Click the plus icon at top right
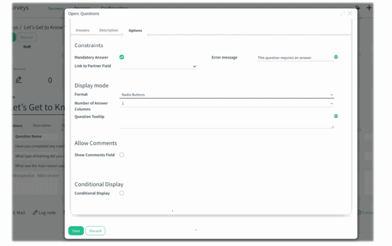 pyautogui.click(x=369, y=8)
